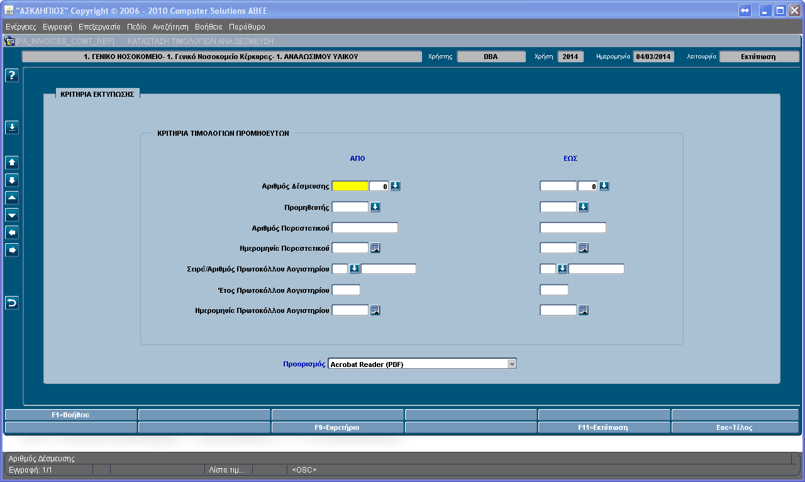The image size is (805, 482).
Task: Click the Αριθμός Πρωτοκόλλου Λογιστηρίου ΑΠΟ number field
Action: pos(389,269)
